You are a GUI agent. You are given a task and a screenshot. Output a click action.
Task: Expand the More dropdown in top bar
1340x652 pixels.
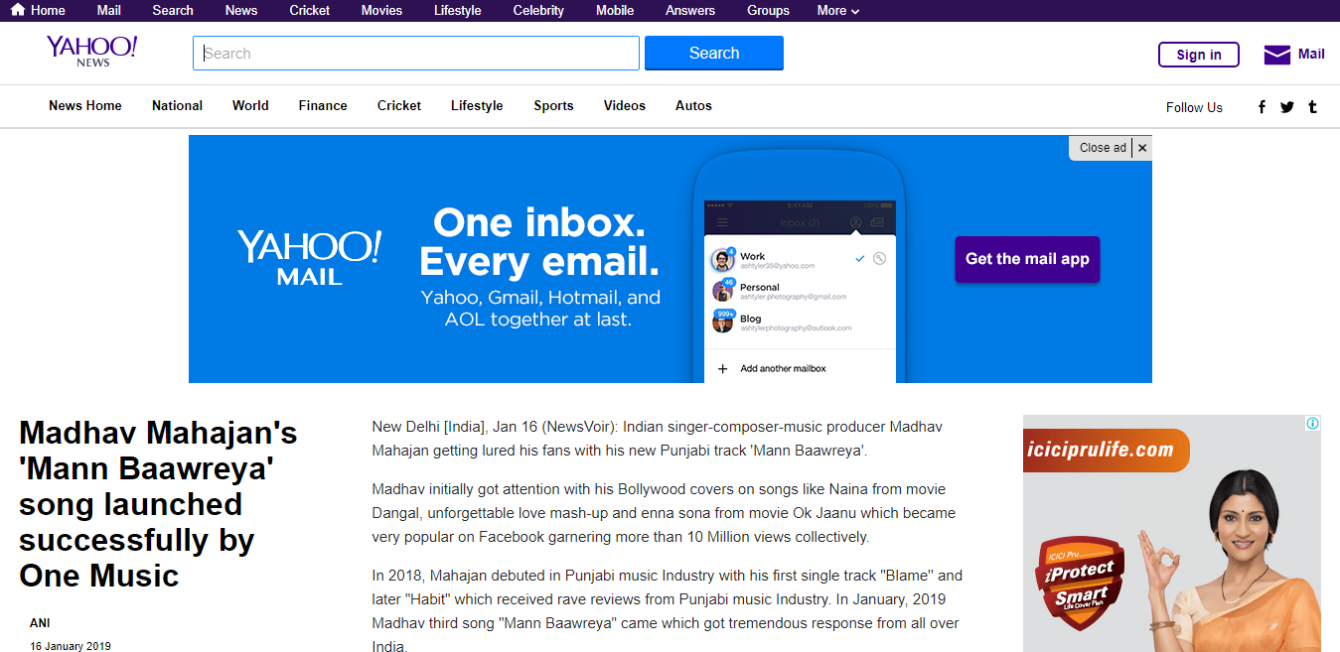(x=838, y=11)
